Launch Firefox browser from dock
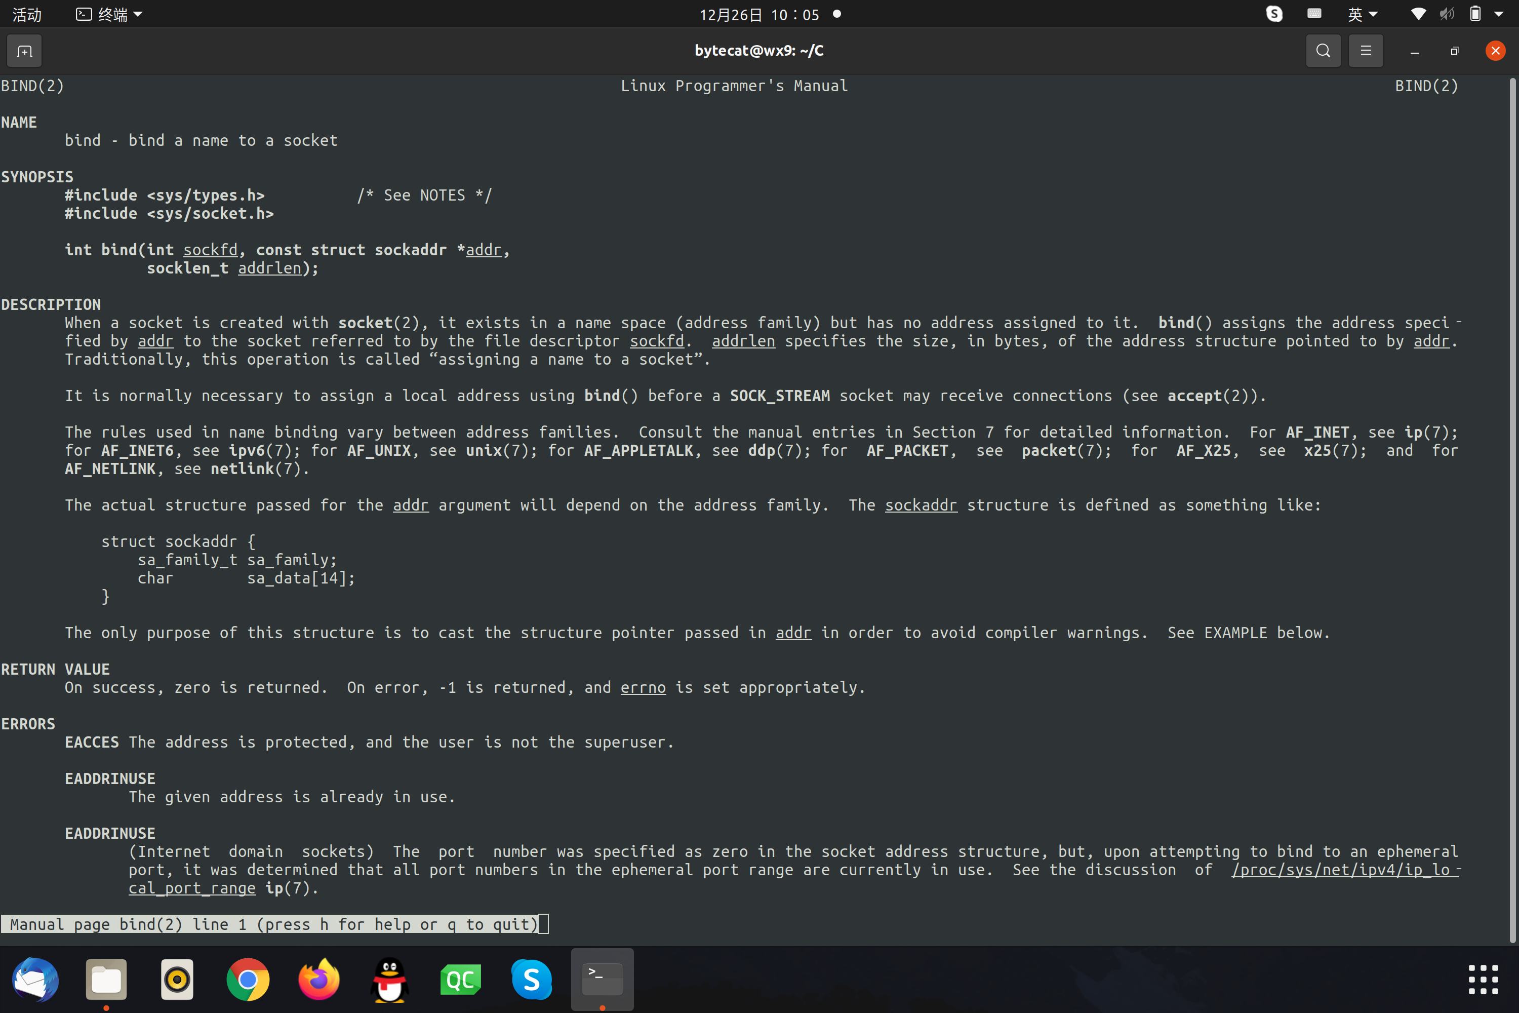The width and height of the screenshot is (1519, 1013). (319, 980)
